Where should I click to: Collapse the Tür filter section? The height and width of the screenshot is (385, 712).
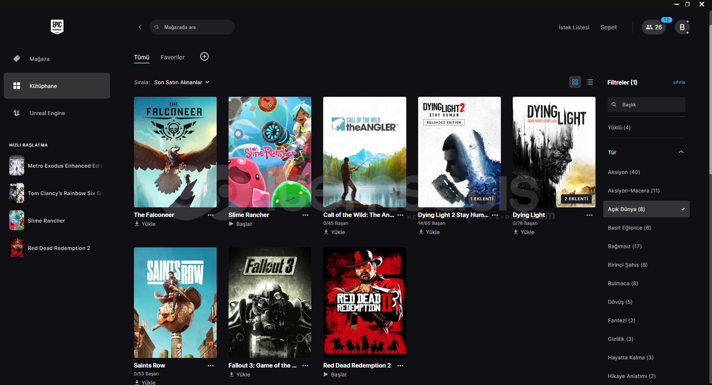point(681,152)
